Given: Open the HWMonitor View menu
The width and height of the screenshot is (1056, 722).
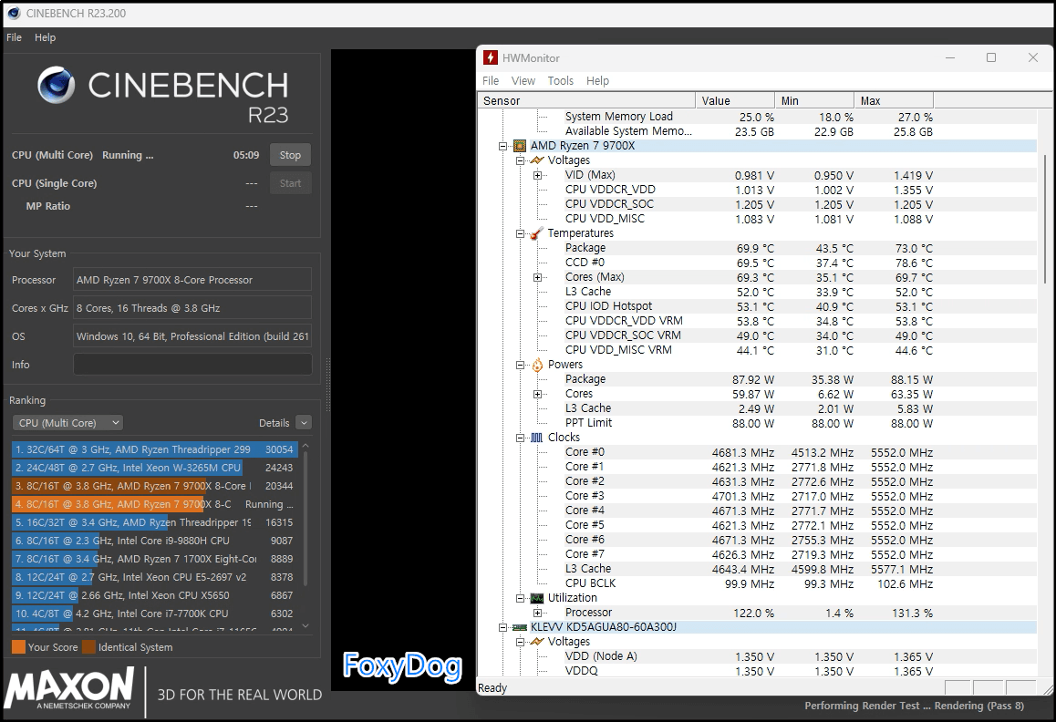Looking at the screenshot, I should (523, 81).
